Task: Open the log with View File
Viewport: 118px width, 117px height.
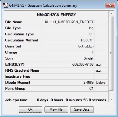Action: tap(56, 109)
